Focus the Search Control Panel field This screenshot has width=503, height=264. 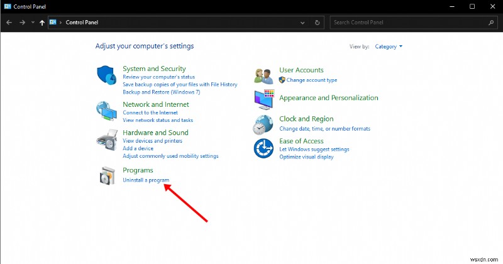pos(409,23)
